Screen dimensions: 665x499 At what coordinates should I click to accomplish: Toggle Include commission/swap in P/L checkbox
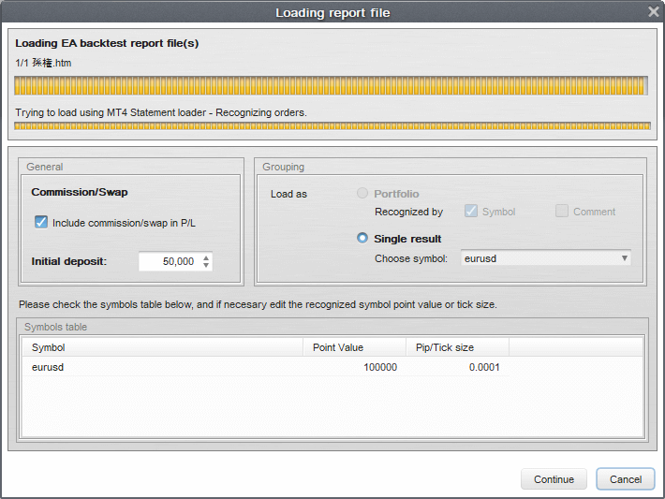(x=41, y=223)
